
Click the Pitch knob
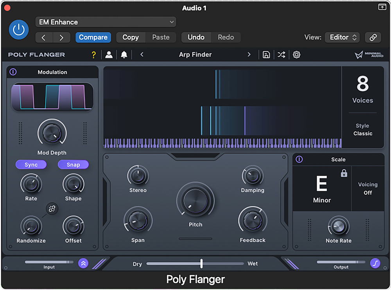[195, 201]
